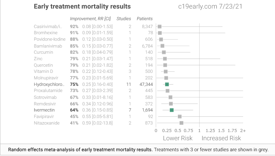
Task: Click the grey Remdesivir square marker
Action: (x=171, y=104)
